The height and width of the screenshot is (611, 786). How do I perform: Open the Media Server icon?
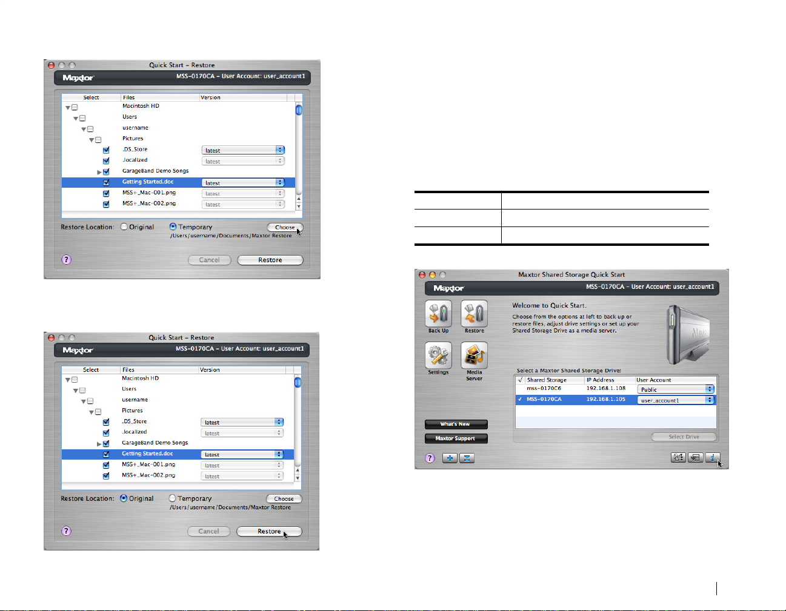click(x=474, y=355)
